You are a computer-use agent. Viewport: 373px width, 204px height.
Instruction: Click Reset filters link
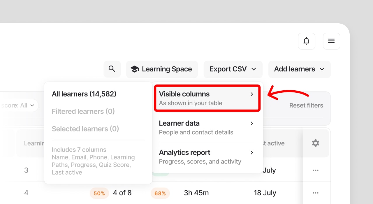click(x=306, y=105)
